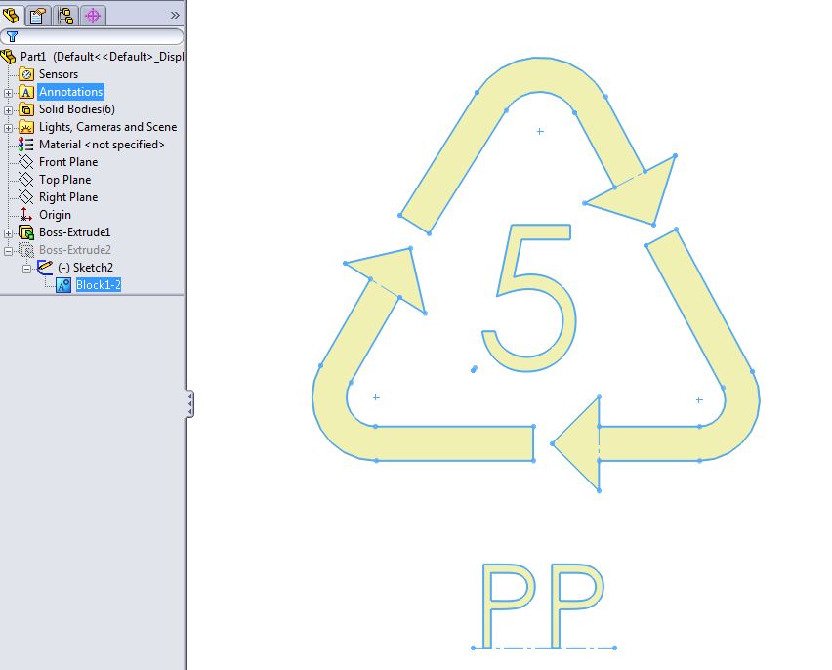Select Solid Bodies(6) in the tree
The width and height of the screenshot is (832, 670).
77,108
